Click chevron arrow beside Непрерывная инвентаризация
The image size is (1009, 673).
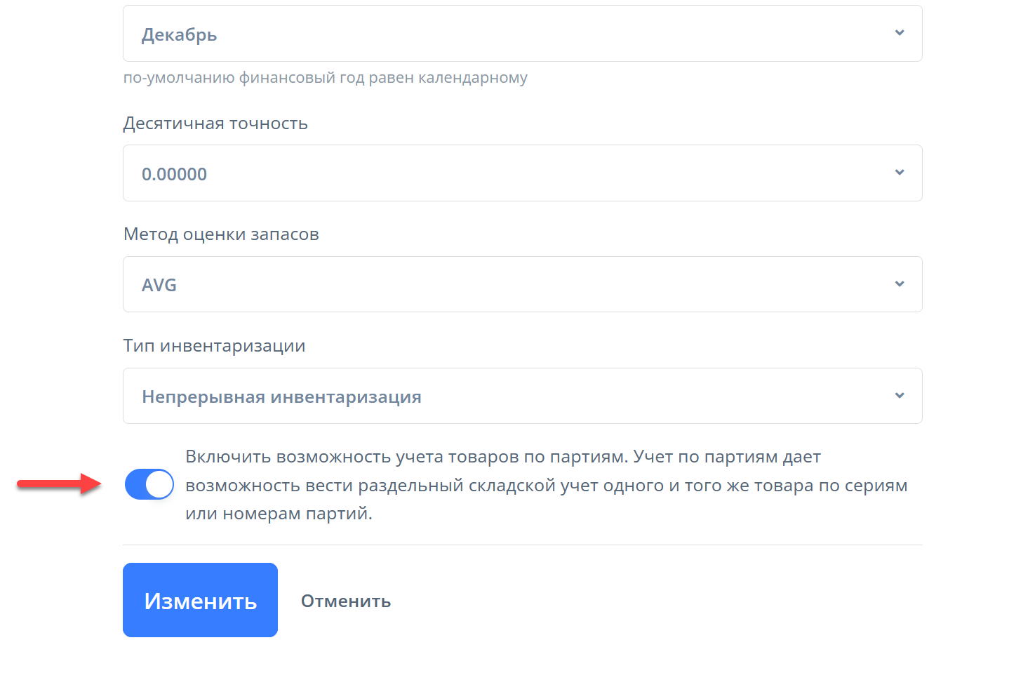pos(900,396)
